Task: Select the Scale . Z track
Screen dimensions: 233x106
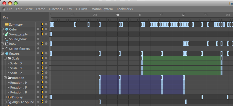Action: pyautogui.click(x=16, y=73)
